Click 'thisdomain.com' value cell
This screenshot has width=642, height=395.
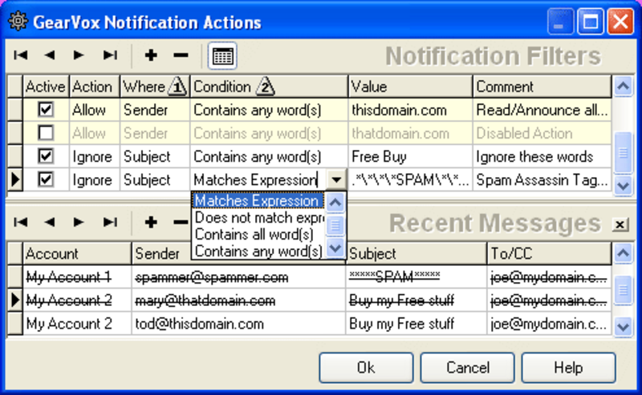(x=410, y=110)
